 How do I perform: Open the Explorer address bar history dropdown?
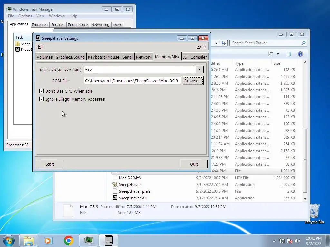point(216,43)
